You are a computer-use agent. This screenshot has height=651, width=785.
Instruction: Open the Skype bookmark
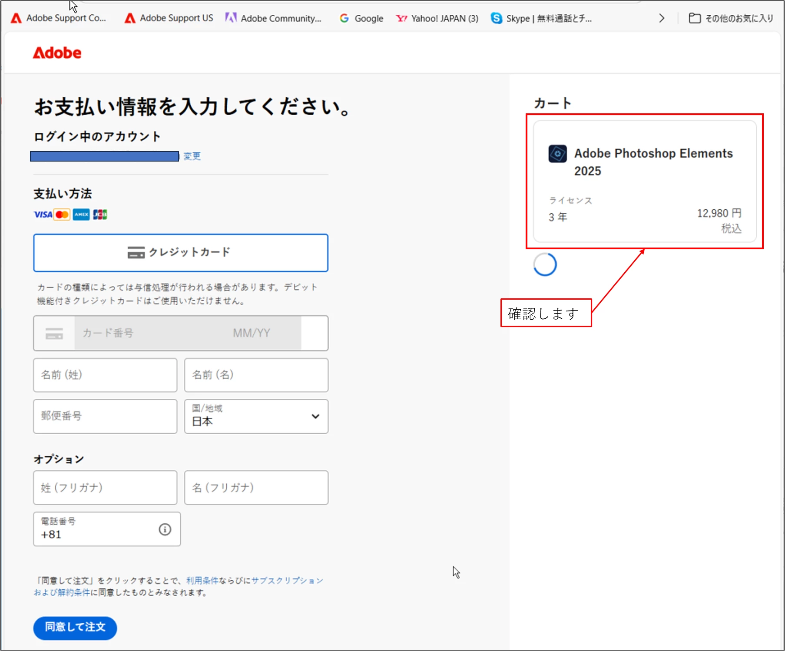[541, 18]
